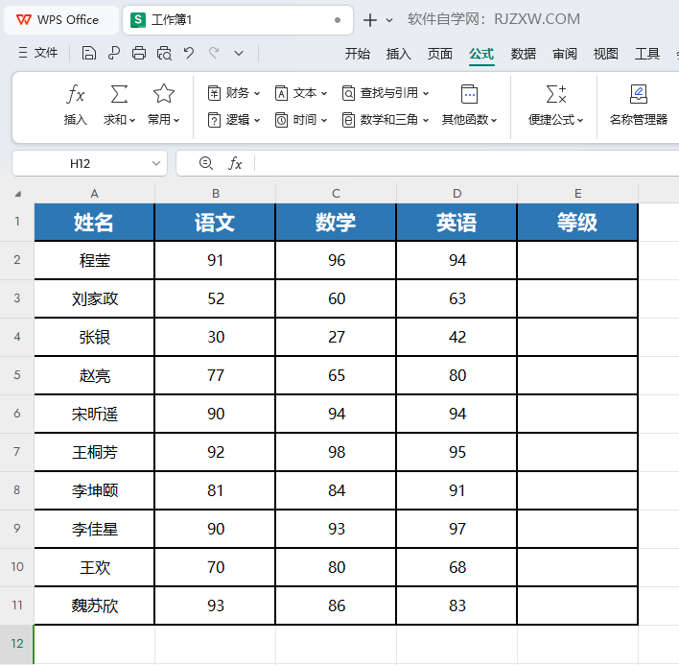Click the 姓名 header cell
Screen dimensions: 679x665
pos(94,223)
